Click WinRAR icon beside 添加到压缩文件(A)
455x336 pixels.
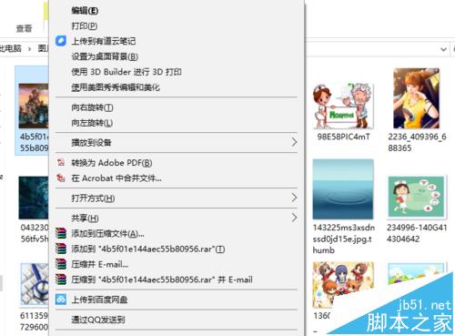[x=61, y=233]
